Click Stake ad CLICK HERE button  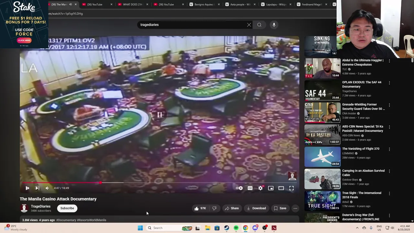(24, 40)
